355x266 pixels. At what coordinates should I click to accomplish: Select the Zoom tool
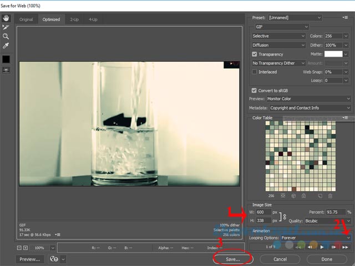coord(6,36)
